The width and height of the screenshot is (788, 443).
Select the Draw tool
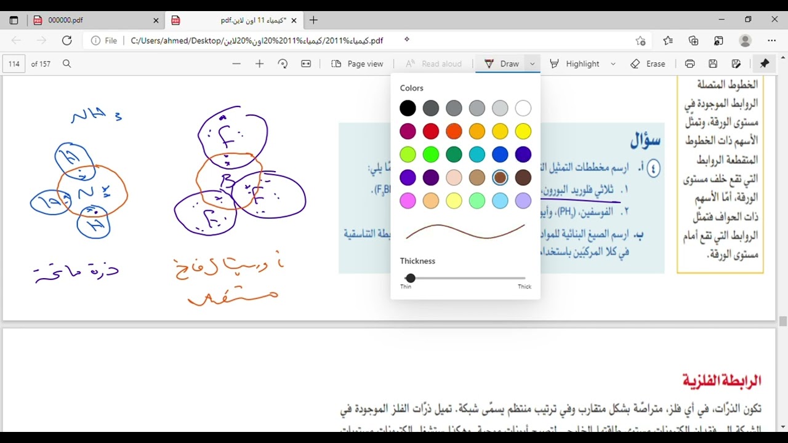coord(501,64)
